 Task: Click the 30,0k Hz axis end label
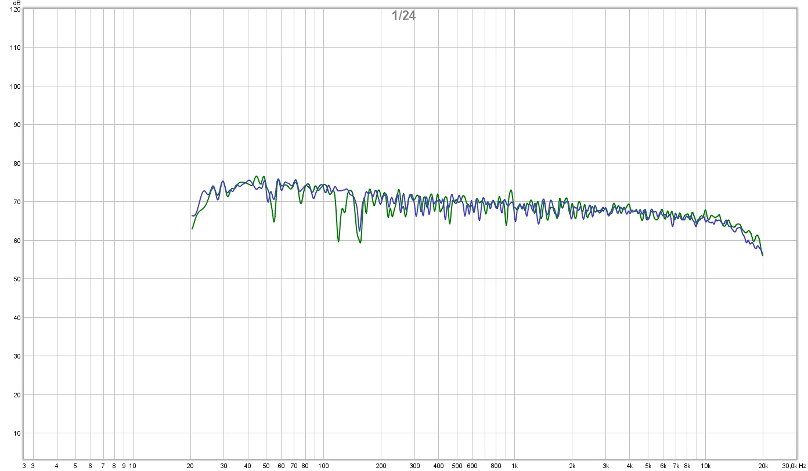point(794,466)
